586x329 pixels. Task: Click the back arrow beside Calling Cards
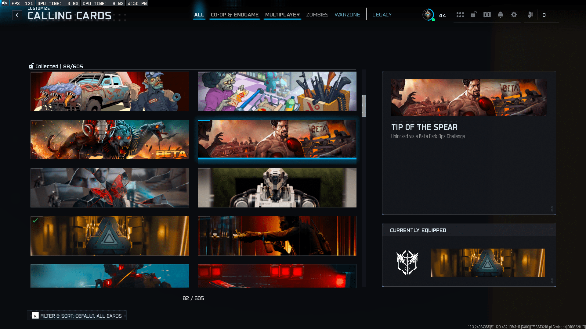(17, 15)
